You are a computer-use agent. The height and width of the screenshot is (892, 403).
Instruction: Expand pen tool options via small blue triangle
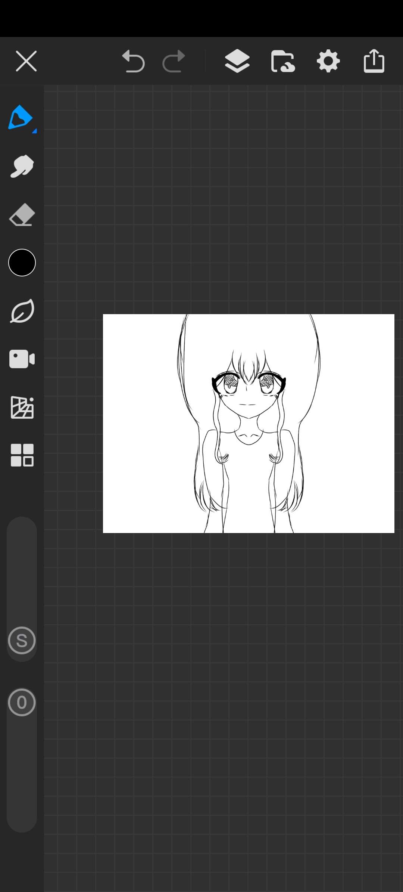[x=34, y=131]
